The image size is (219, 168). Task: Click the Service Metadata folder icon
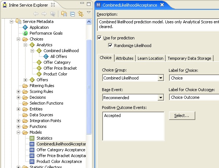pos(19,22)
